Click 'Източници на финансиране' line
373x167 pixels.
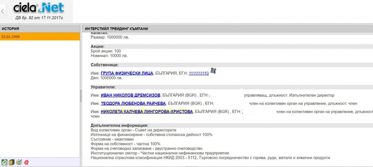151,135
